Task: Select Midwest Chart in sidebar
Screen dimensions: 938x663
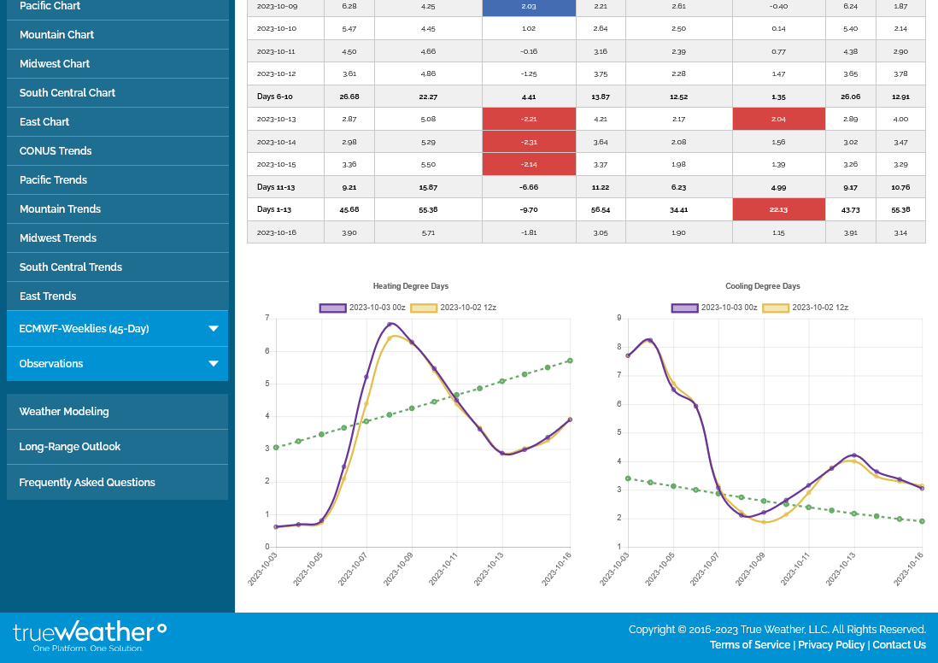Action: tap(55, 64)
